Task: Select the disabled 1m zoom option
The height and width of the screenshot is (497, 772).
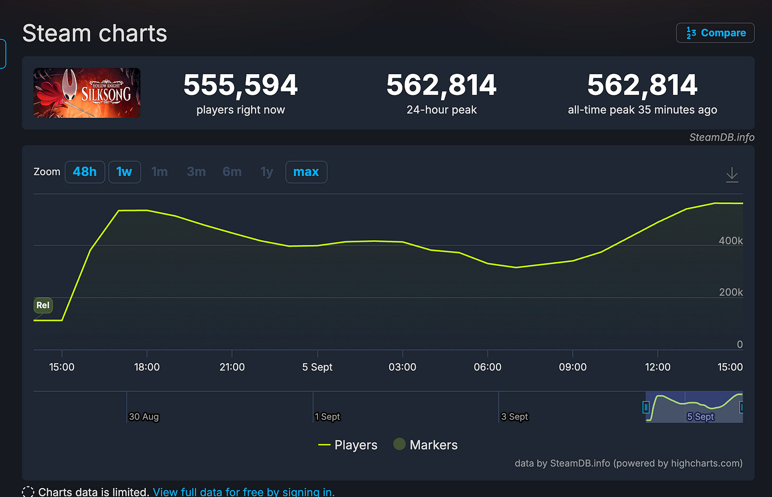Action: 160,172
